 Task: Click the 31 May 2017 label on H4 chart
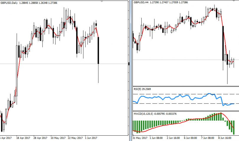click(140, 138)
